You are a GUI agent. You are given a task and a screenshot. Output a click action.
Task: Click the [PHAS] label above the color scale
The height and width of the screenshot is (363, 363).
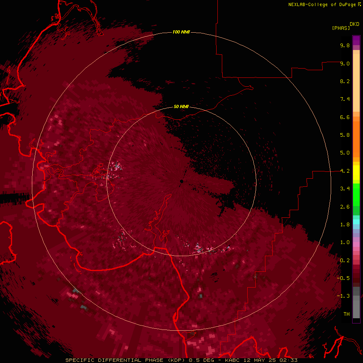(341, 28)
